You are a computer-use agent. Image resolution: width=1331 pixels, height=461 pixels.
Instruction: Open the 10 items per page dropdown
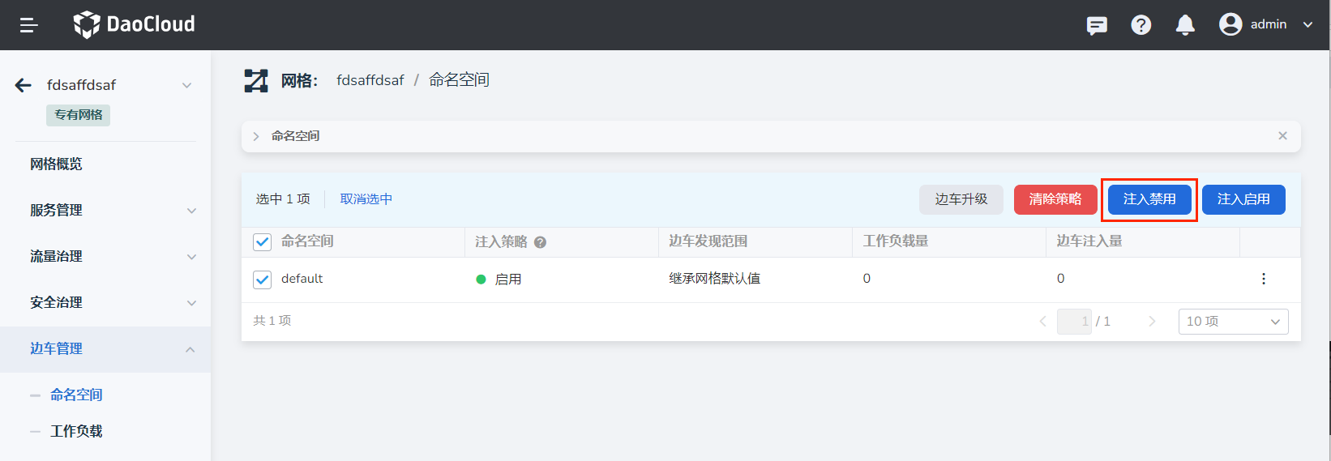1233,322
